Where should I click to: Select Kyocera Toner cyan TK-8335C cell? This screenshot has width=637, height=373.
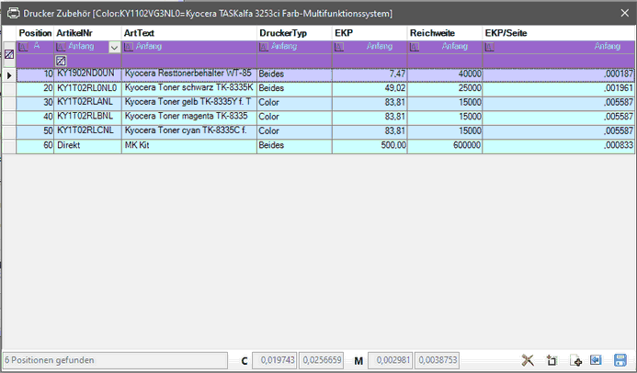189,130
